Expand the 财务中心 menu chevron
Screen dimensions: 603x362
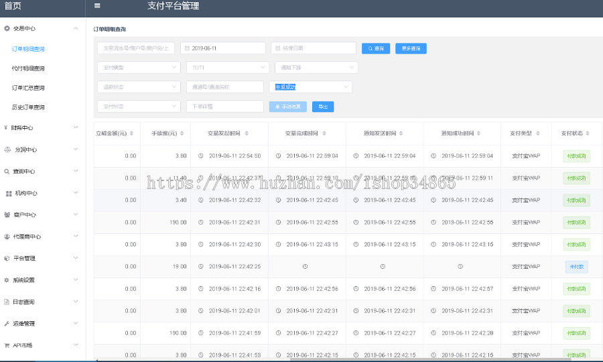click(76, 127)
